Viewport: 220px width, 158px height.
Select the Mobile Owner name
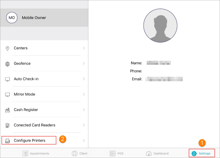coord(34,18)
